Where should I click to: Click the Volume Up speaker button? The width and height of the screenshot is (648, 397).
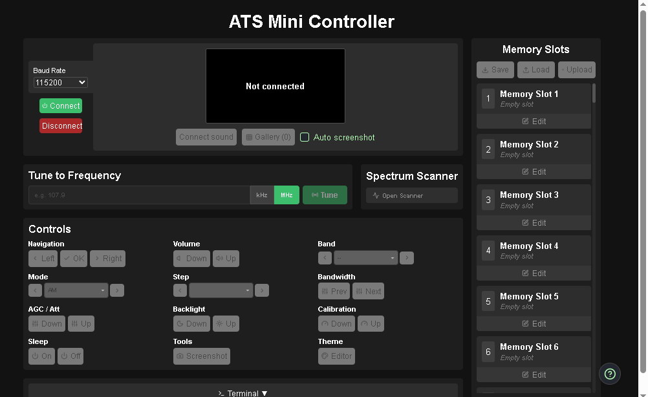(x=226, y=259)
